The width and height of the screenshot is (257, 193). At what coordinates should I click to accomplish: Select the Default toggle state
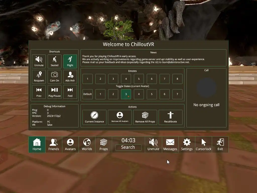(x=88, y=94)
